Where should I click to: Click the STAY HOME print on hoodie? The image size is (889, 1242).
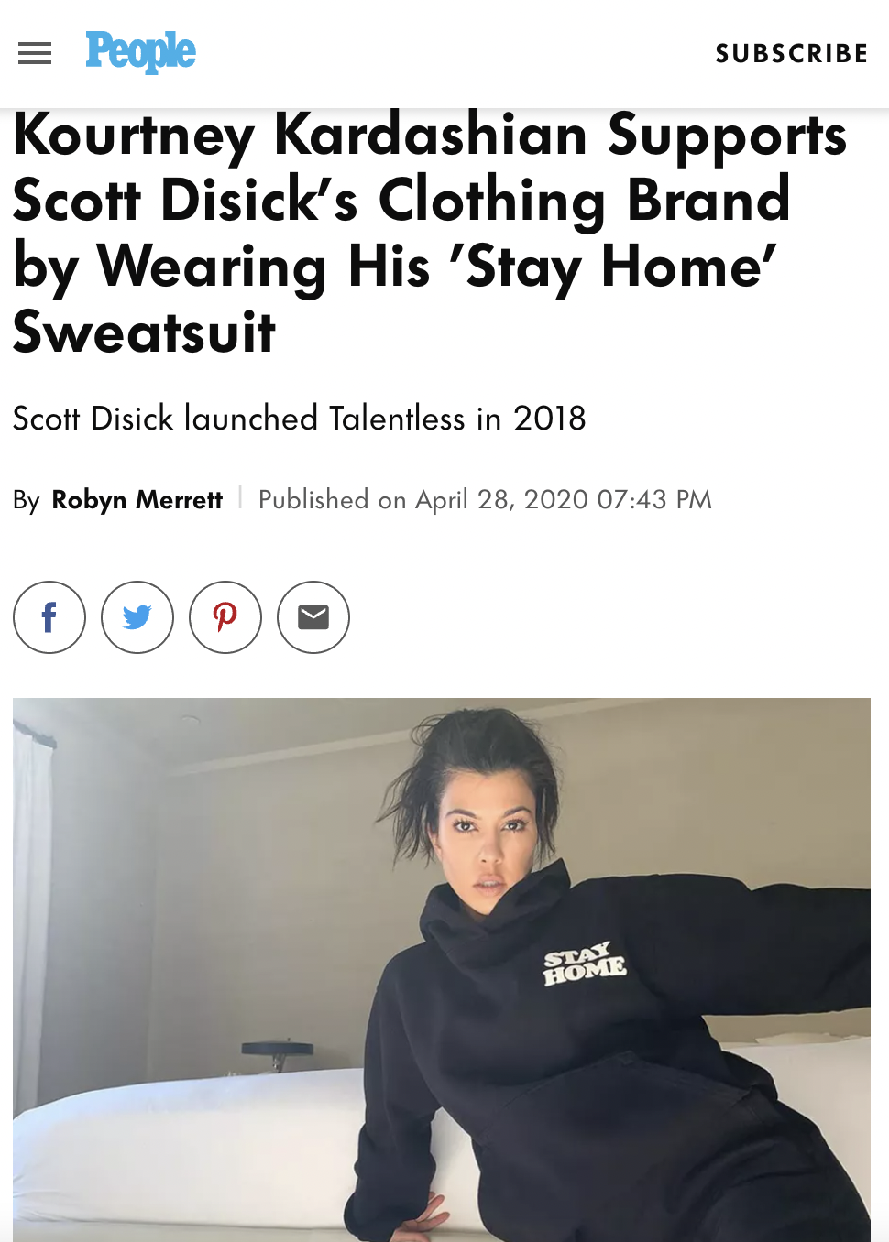pyautogui.click(x=585, y=964)
